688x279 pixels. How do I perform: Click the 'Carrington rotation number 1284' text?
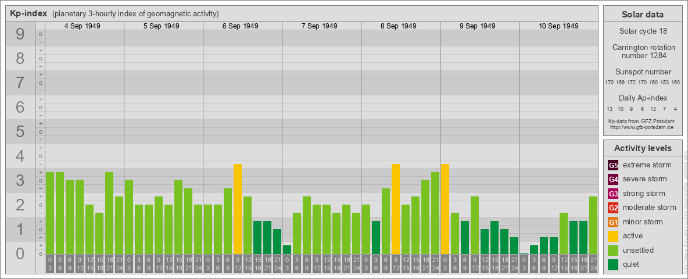[x=643, y=51]
